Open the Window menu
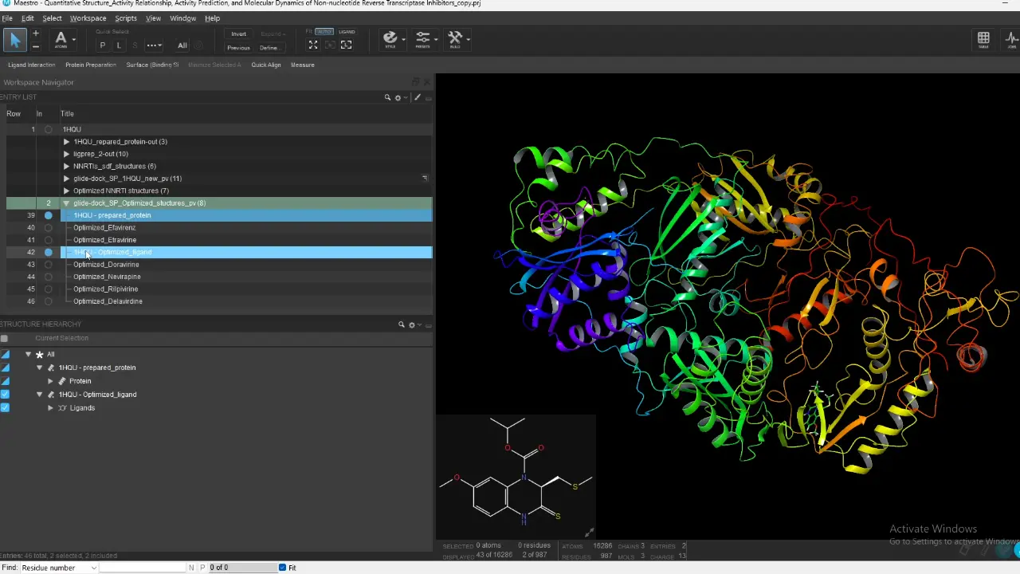This screenshot has width=1020, height=574. tap(183, 18)
